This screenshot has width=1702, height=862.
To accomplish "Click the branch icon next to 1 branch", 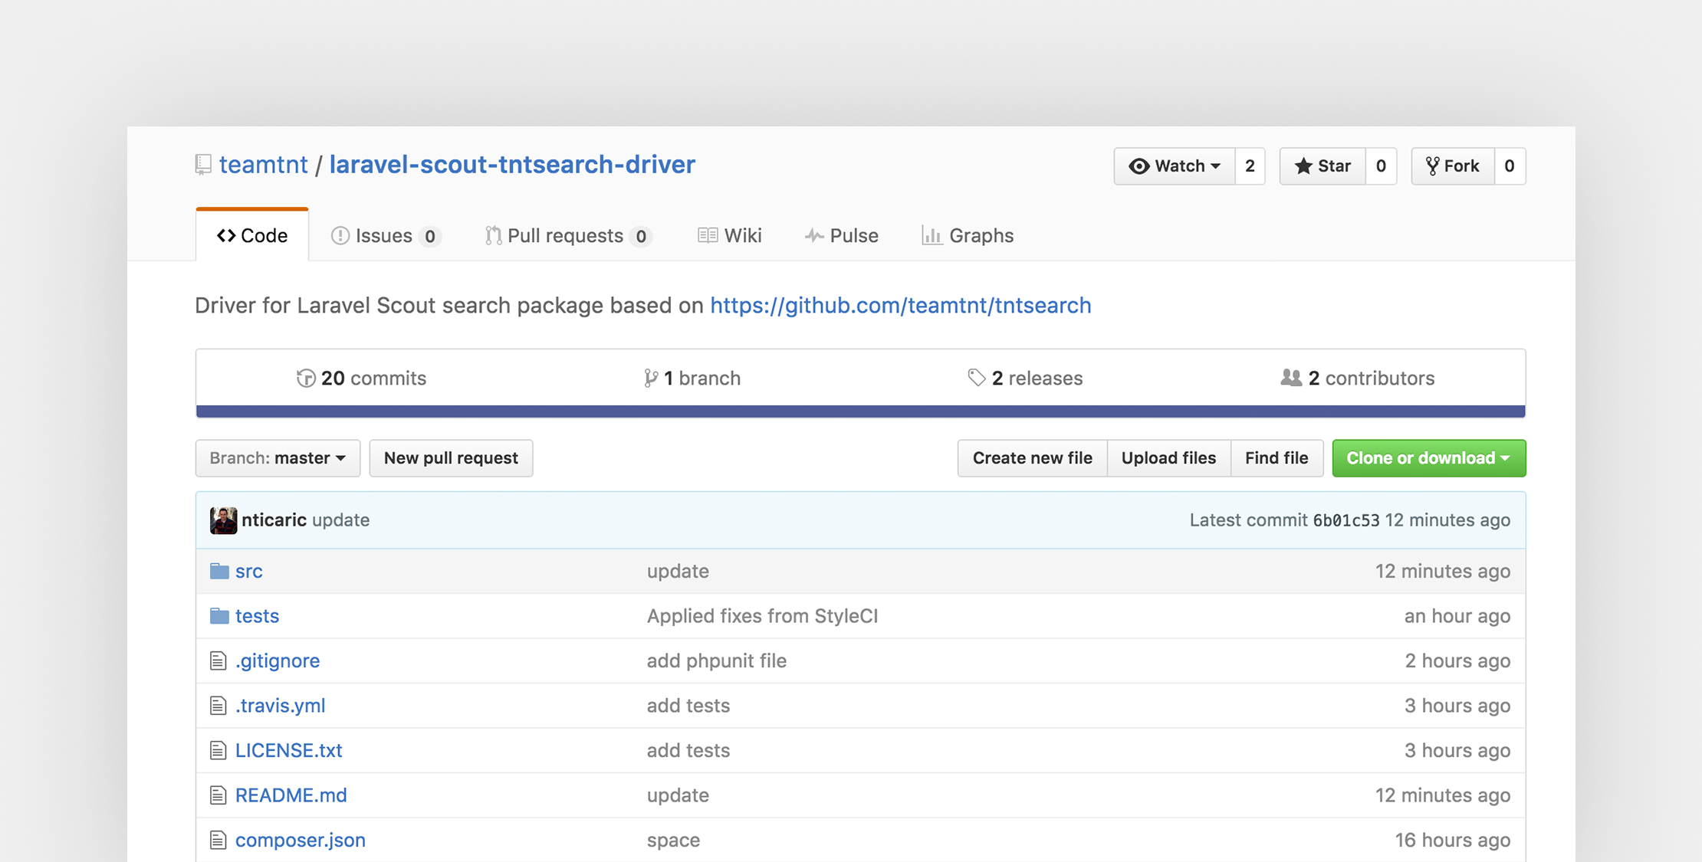I will [x=651, y=379].
